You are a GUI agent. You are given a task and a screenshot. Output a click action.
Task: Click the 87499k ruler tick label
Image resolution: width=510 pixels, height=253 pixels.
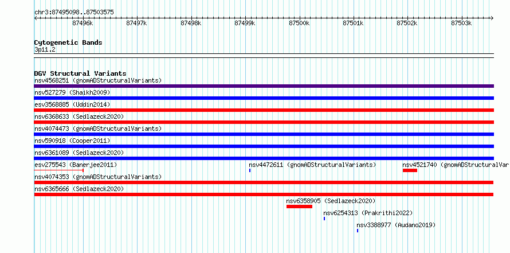point(245,24)
